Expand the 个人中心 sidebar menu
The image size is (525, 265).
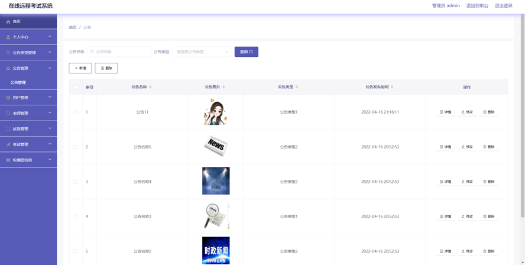pos(28,37)
